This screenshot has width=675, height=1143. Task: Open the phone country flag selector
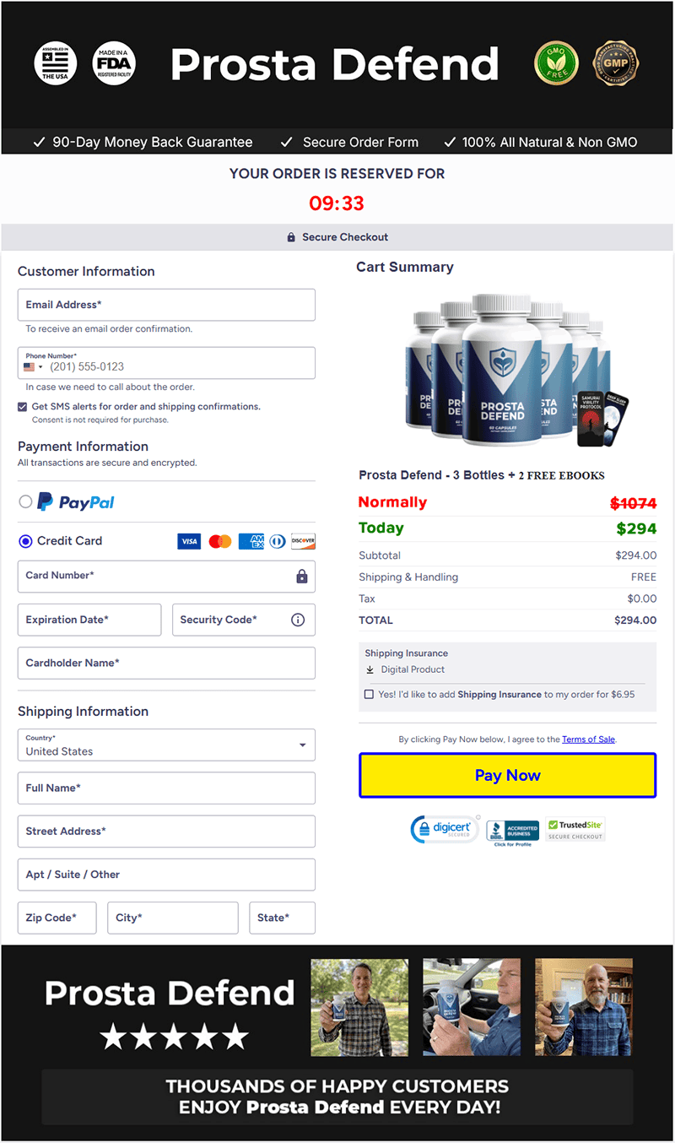coord(34,367)
